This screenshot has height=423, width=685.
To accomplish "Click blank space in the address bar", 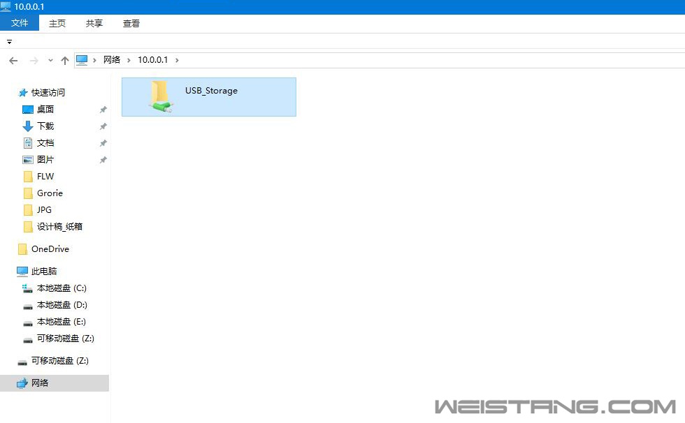I will tap(419, 60).
